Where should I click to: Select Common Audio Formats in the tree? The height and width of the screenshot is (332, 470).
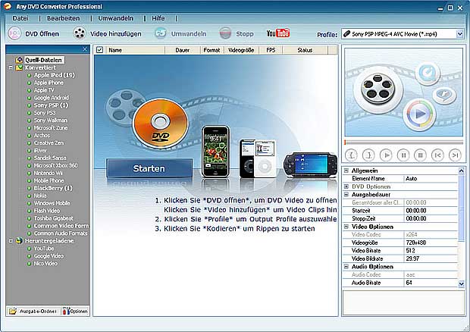[x=61, y=233]
